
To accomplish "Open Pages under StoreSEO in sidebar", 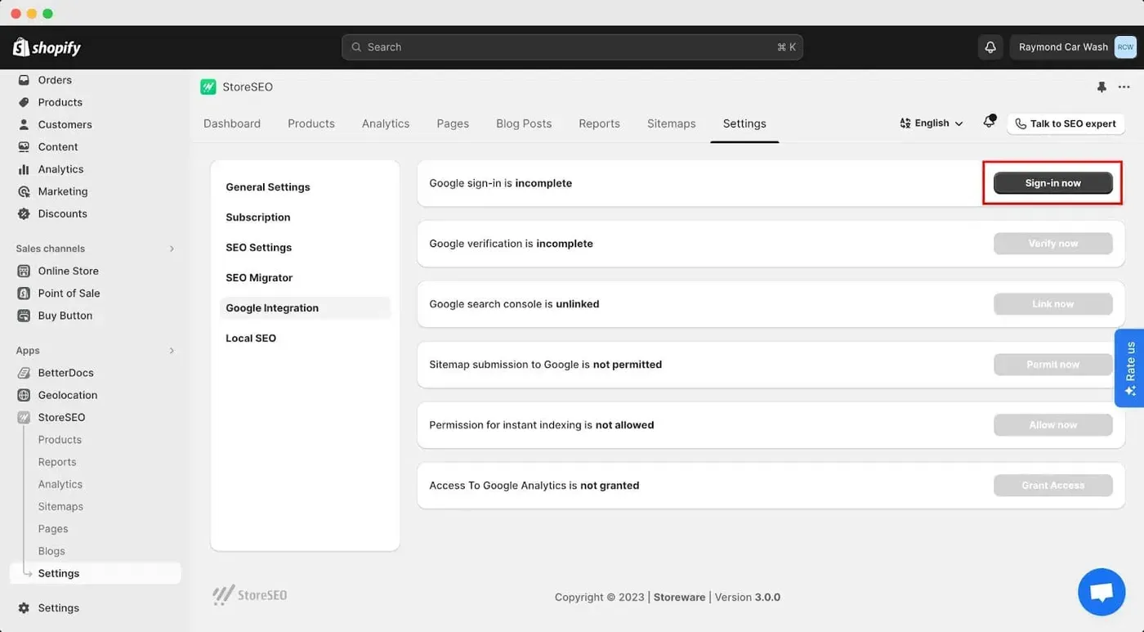I will 53,529.
